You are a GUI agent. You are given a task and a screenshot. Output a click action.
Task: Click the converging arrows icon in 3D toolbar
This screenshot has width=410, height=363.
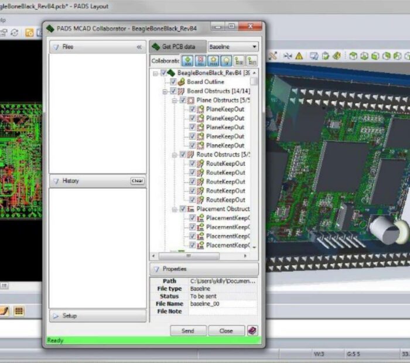click(x=288, y=56)
